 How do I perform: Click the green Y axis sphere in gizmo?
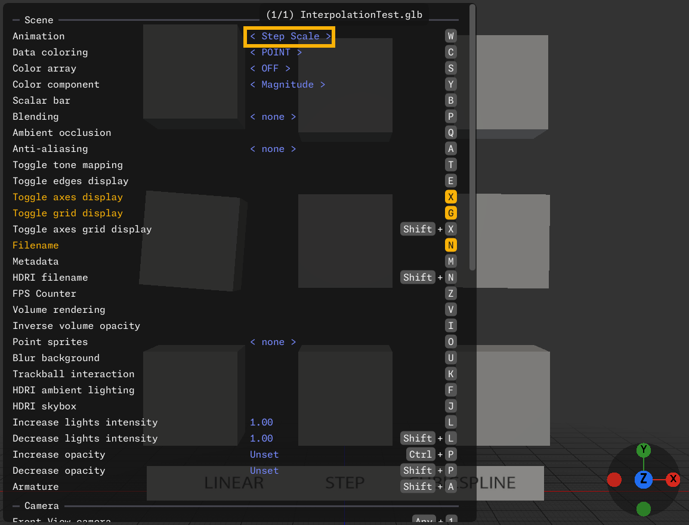[x=643, y=450]
